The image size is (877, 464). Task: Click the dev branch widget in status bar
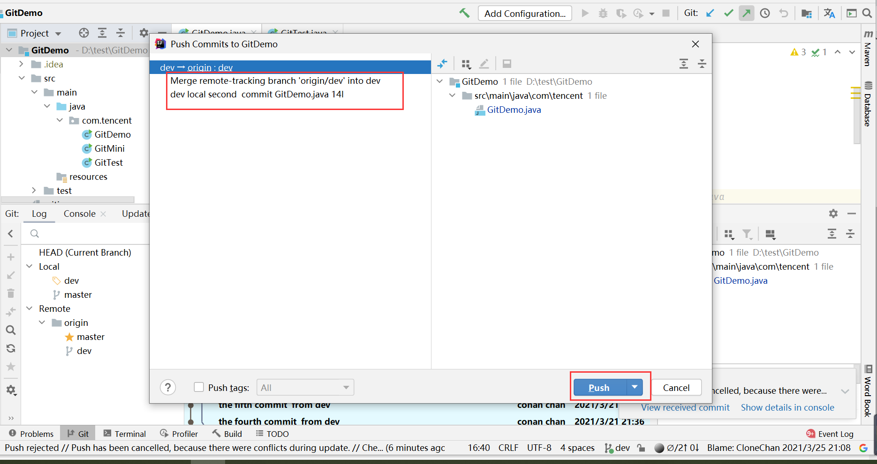tap(617, 448)
